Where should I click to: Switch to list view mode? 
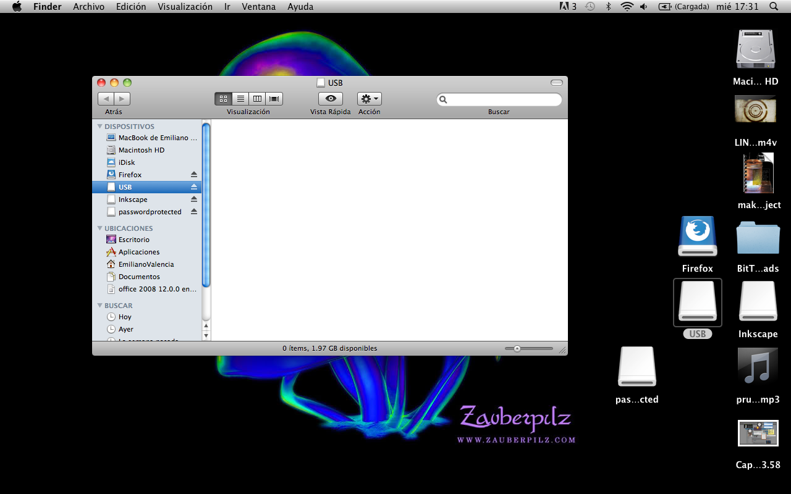click(240, 99)
